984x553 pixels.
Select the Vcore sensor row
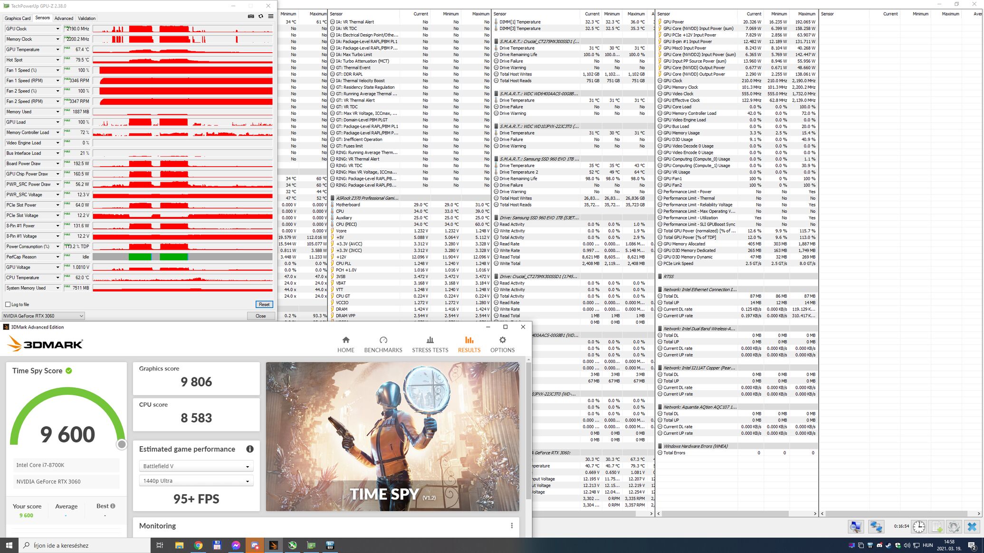tap(410, 231)
